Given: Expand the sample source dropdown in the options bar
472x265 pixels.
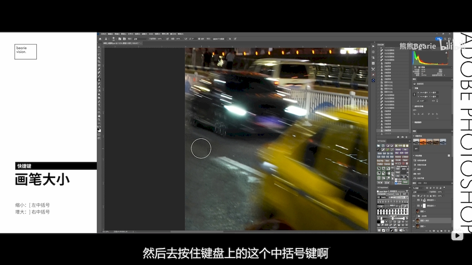Looking at the screenshot, I should (219, 39).
